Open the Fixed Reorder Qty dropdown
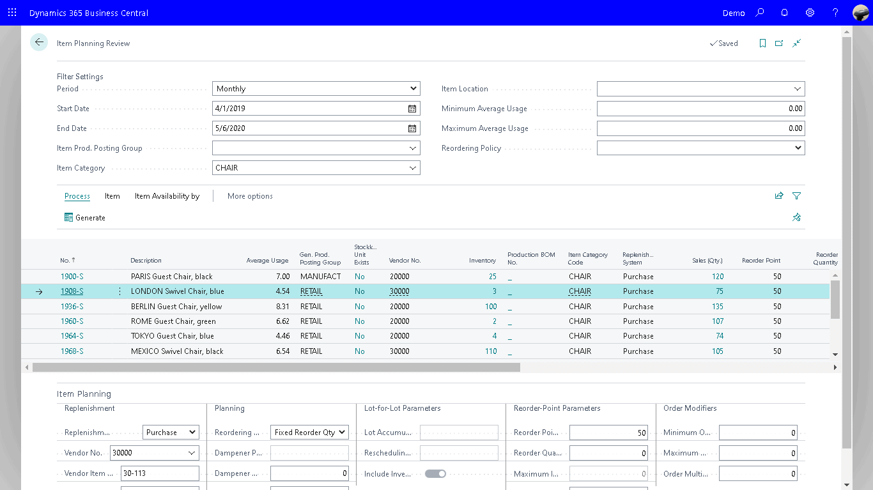The image size is (873, 490). click(309, 433)
